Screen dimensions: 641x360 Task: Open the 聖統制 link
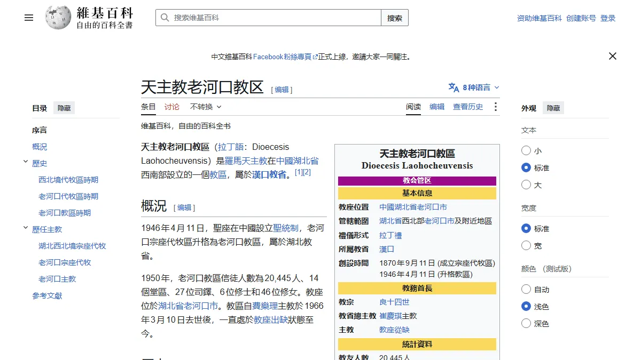coord(286,228)
